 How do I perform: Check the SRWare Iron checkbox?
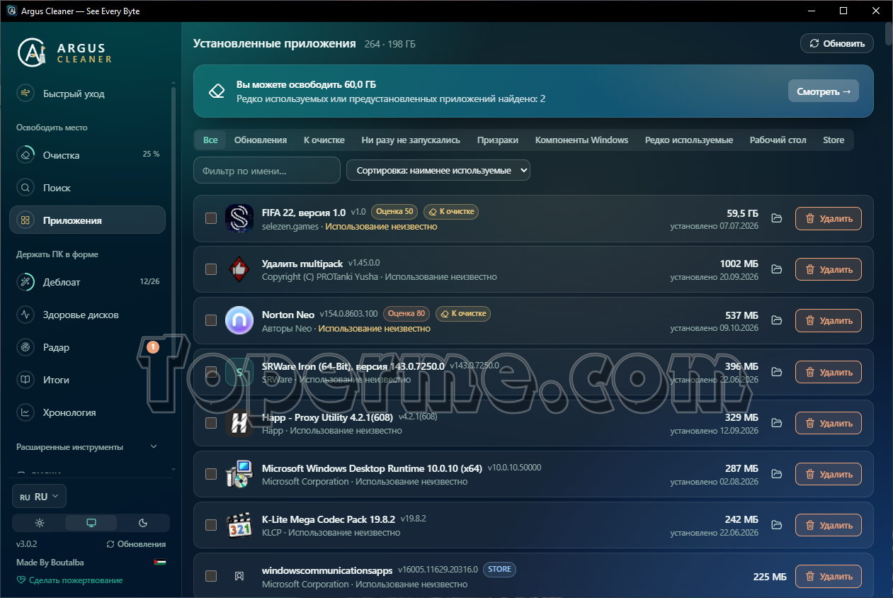pyautogui.click(x=211, y=372)
